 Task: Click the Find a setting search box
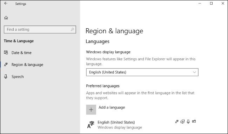[40, 30]
